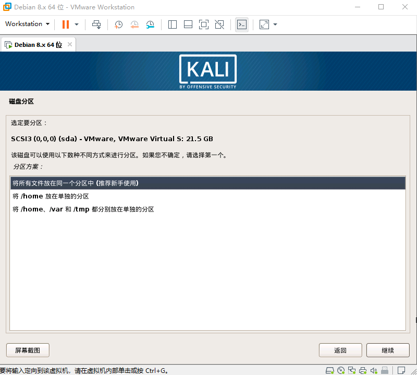The image size is (417, 375).
Task: Click the KALI logo banner
Action: tap(208, 71)
